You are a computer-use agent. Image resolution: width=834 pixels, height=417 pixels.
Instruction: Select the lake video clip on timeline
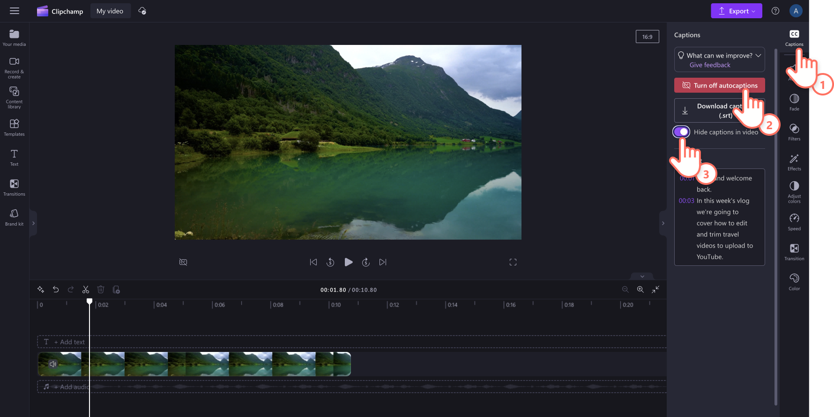click(x=194, y=364)
